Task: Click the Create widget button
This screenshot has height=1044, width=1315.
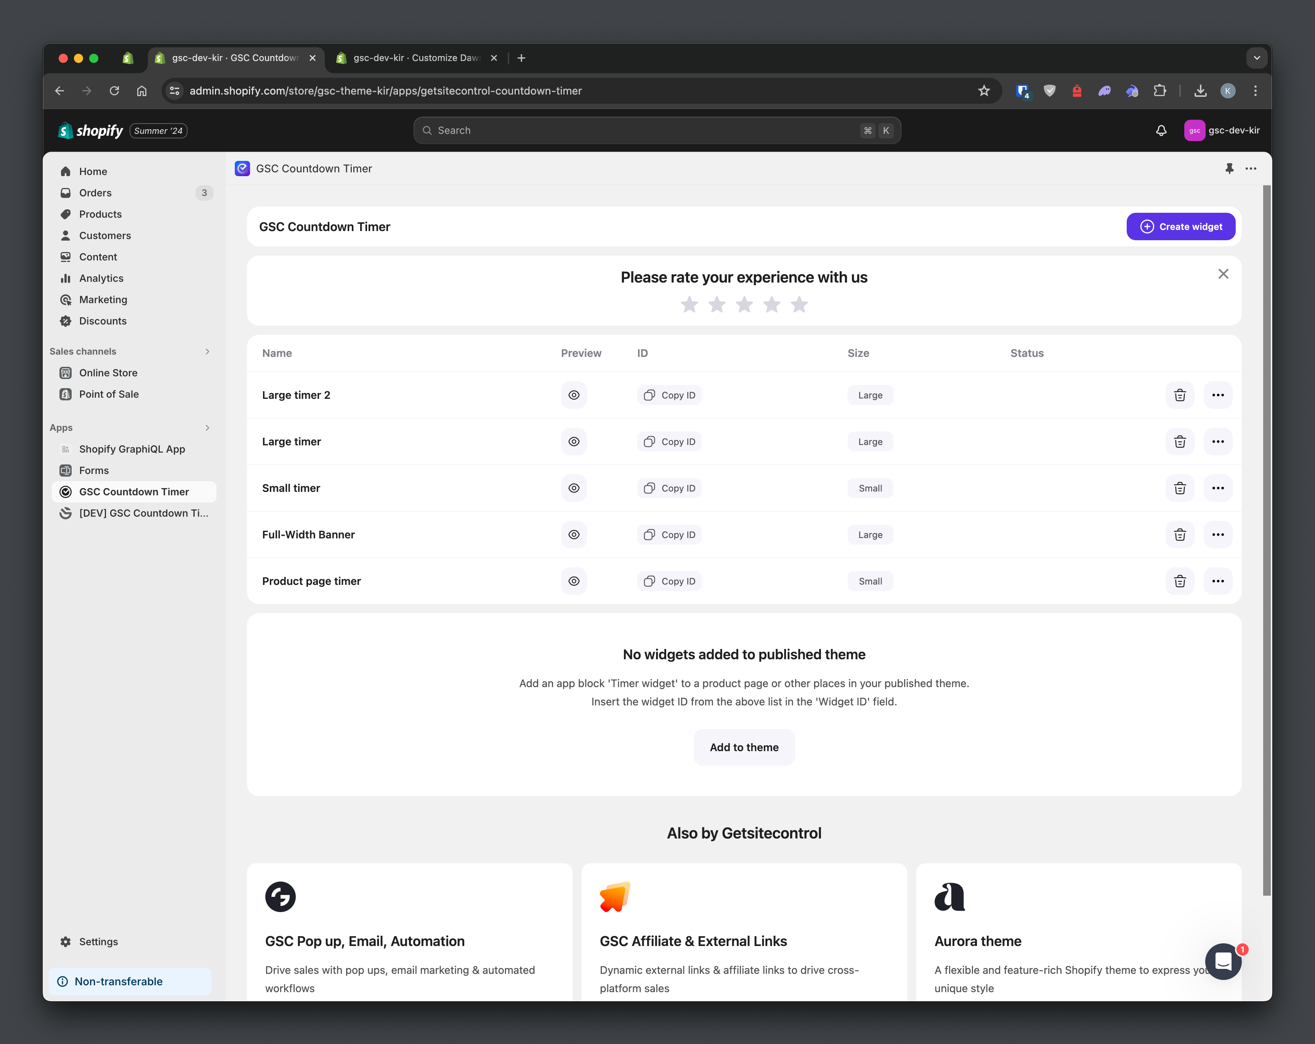Action: coord(1180,226)
